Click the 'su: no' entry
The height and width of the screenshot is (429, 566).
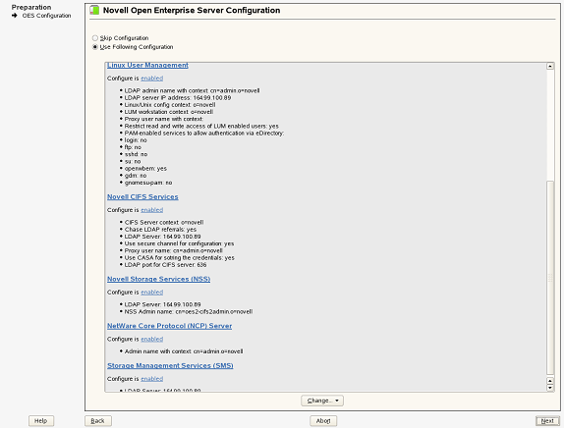[133, 162]
